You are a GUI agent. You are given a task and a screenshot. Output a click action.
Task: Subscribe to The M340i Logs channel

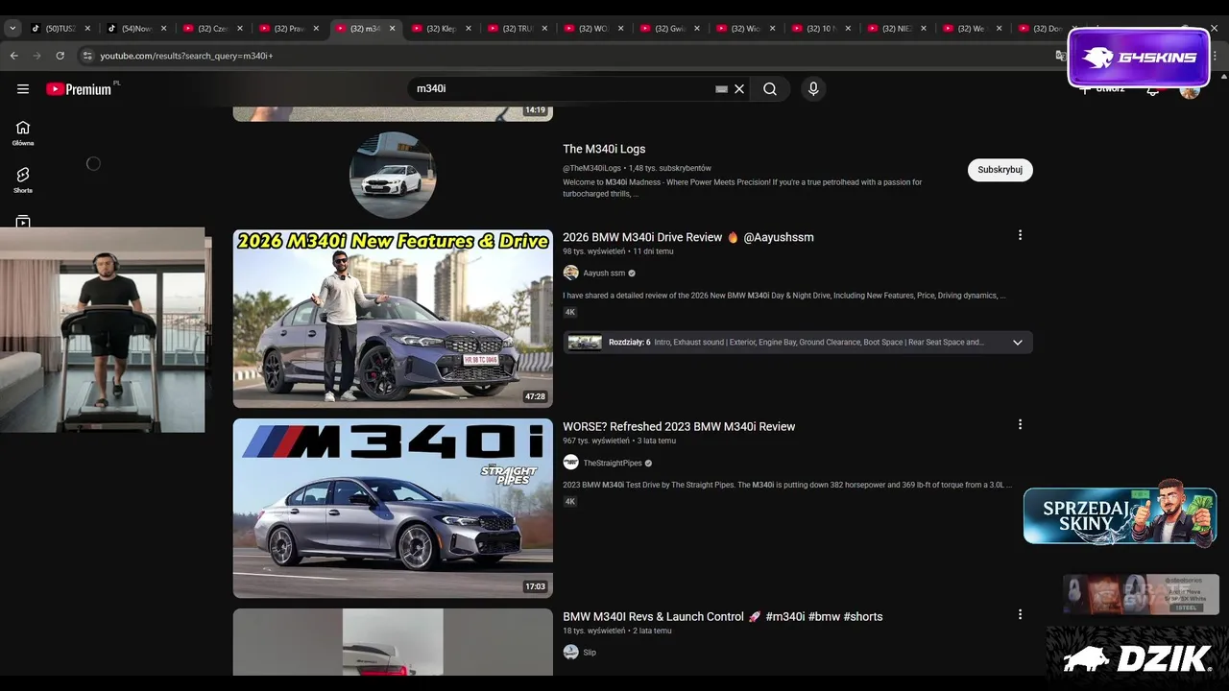coord(1000,170)
